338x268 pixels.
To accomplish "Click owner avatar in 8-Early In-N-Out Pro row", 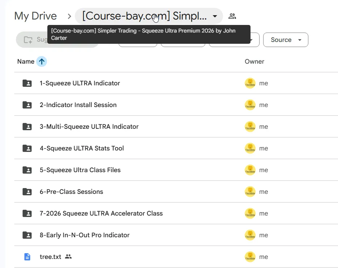I will click(250, 235).
